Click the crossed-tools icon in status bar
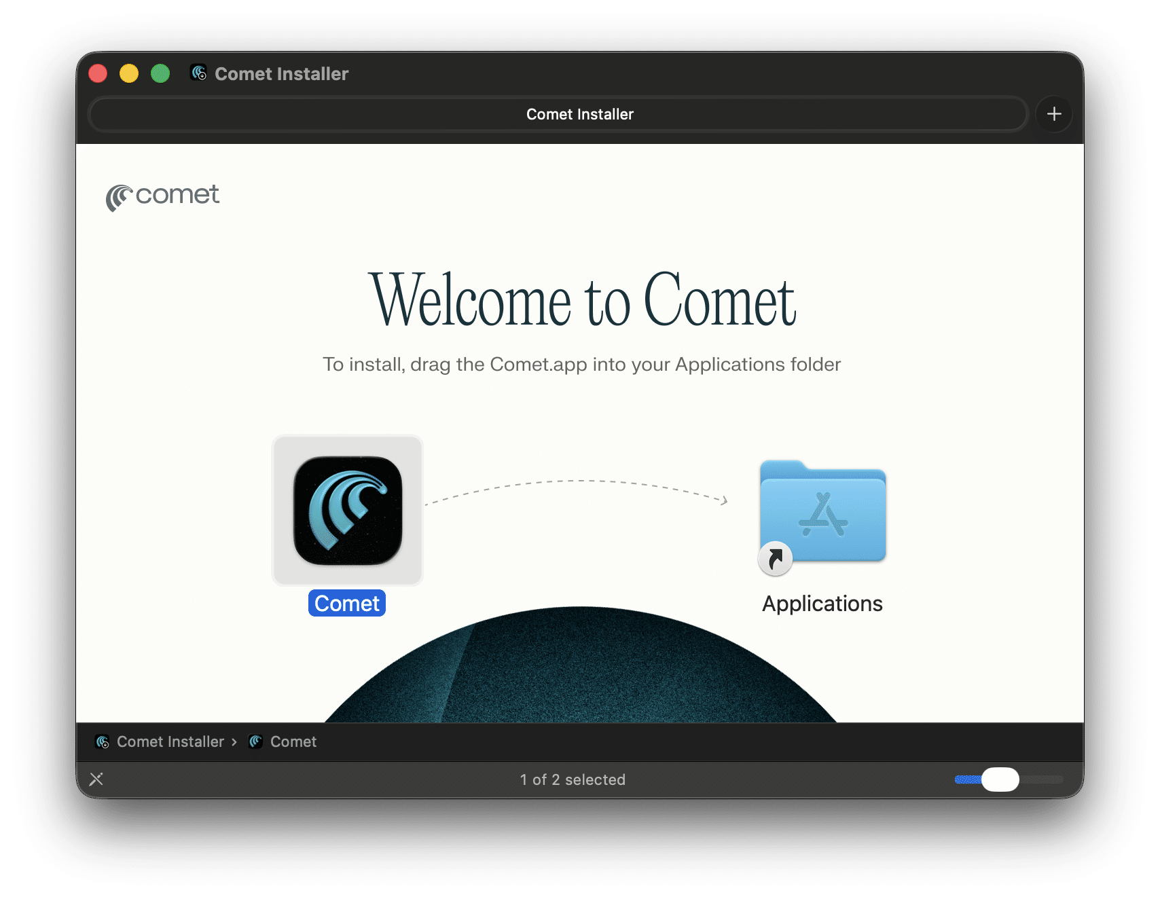Image resolution: width=1160 pixels, height=899 pixels. (x=96, y=779)
